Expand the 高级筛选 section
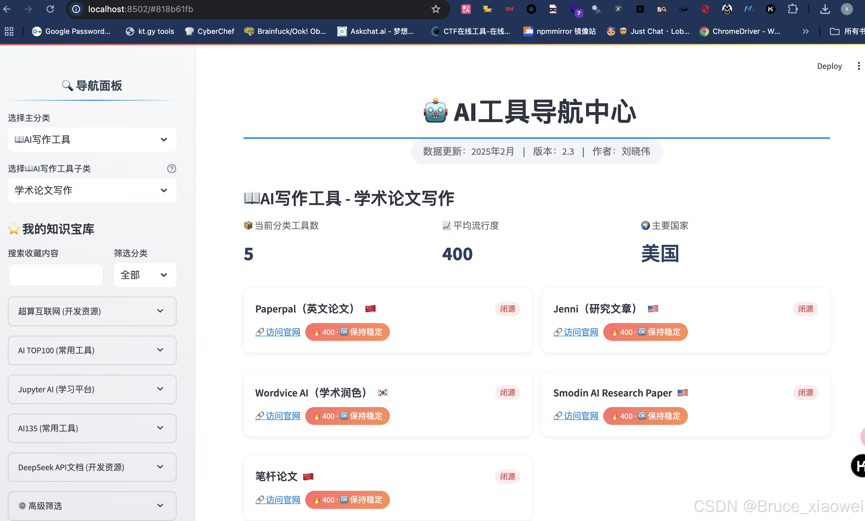 click(92, 506)
